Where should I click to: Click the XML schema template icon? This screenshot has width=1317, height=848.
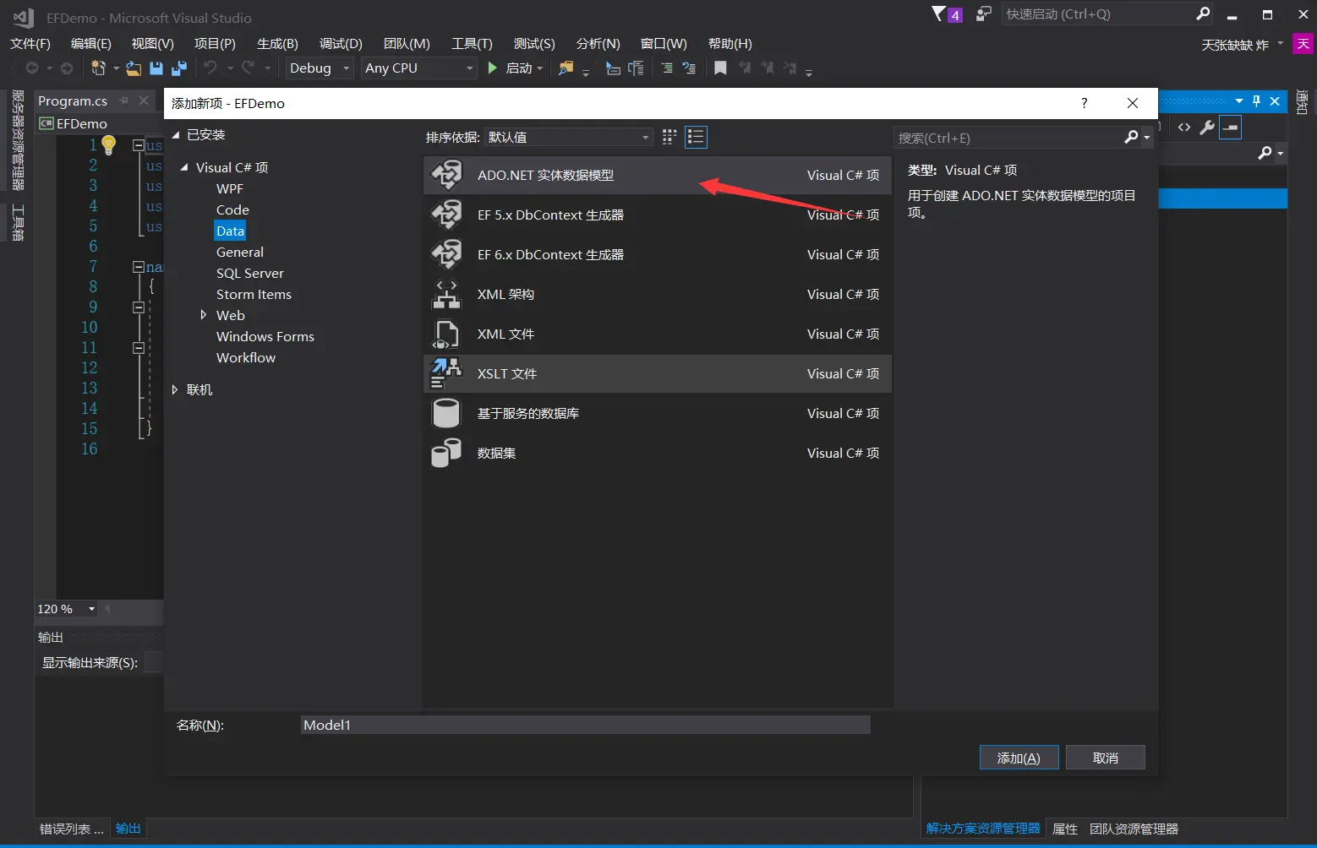(446, 294)
